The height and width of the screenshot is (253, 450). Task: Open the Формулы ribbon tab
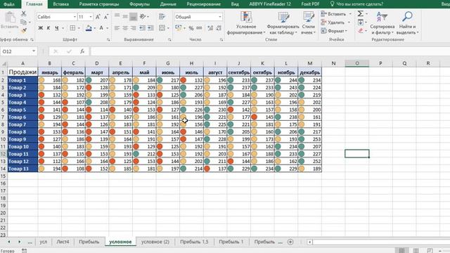pos(139,4)
